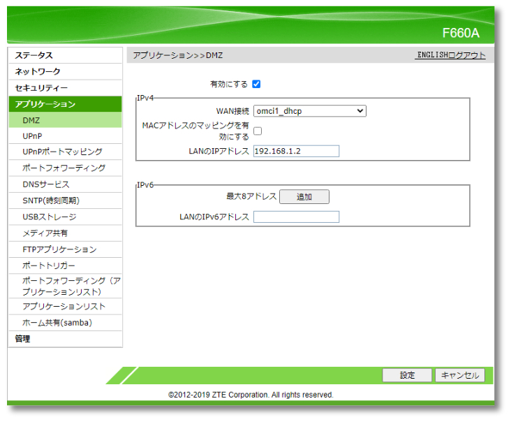Click the ログアウト link
The width and height of the screenshot is (511, 422).
[467, 55]
